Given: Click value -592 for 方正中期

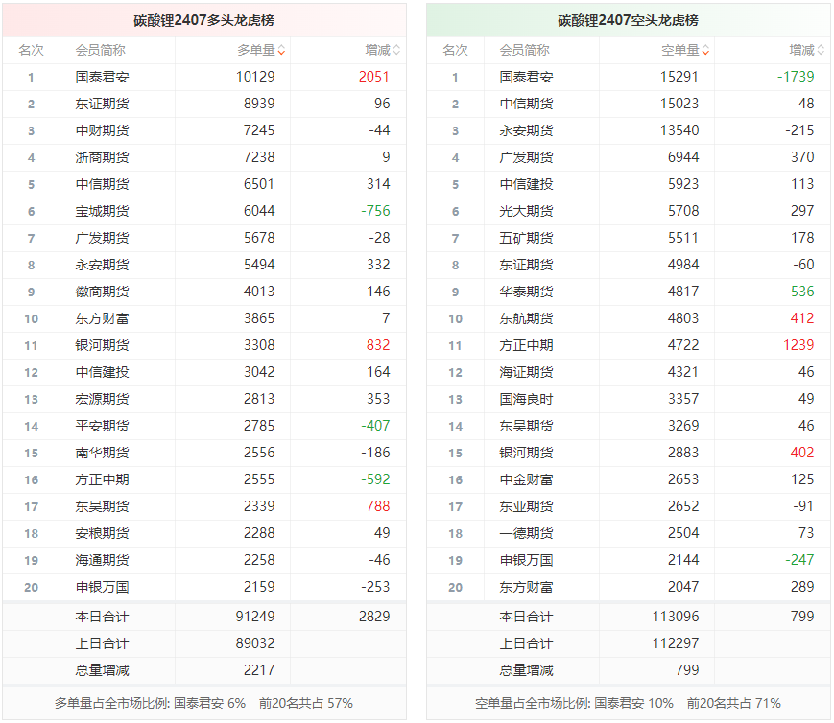Looking at the screenshot, I should tap(375, 479).
